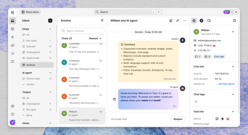Collapse William's customer details chevron
This screenshot has height=135, width=248.
coord(233,32)
